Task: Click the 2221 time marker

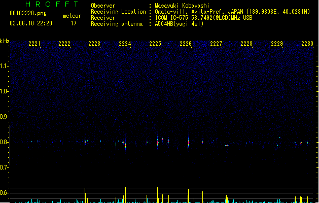Action: (34, 44)
